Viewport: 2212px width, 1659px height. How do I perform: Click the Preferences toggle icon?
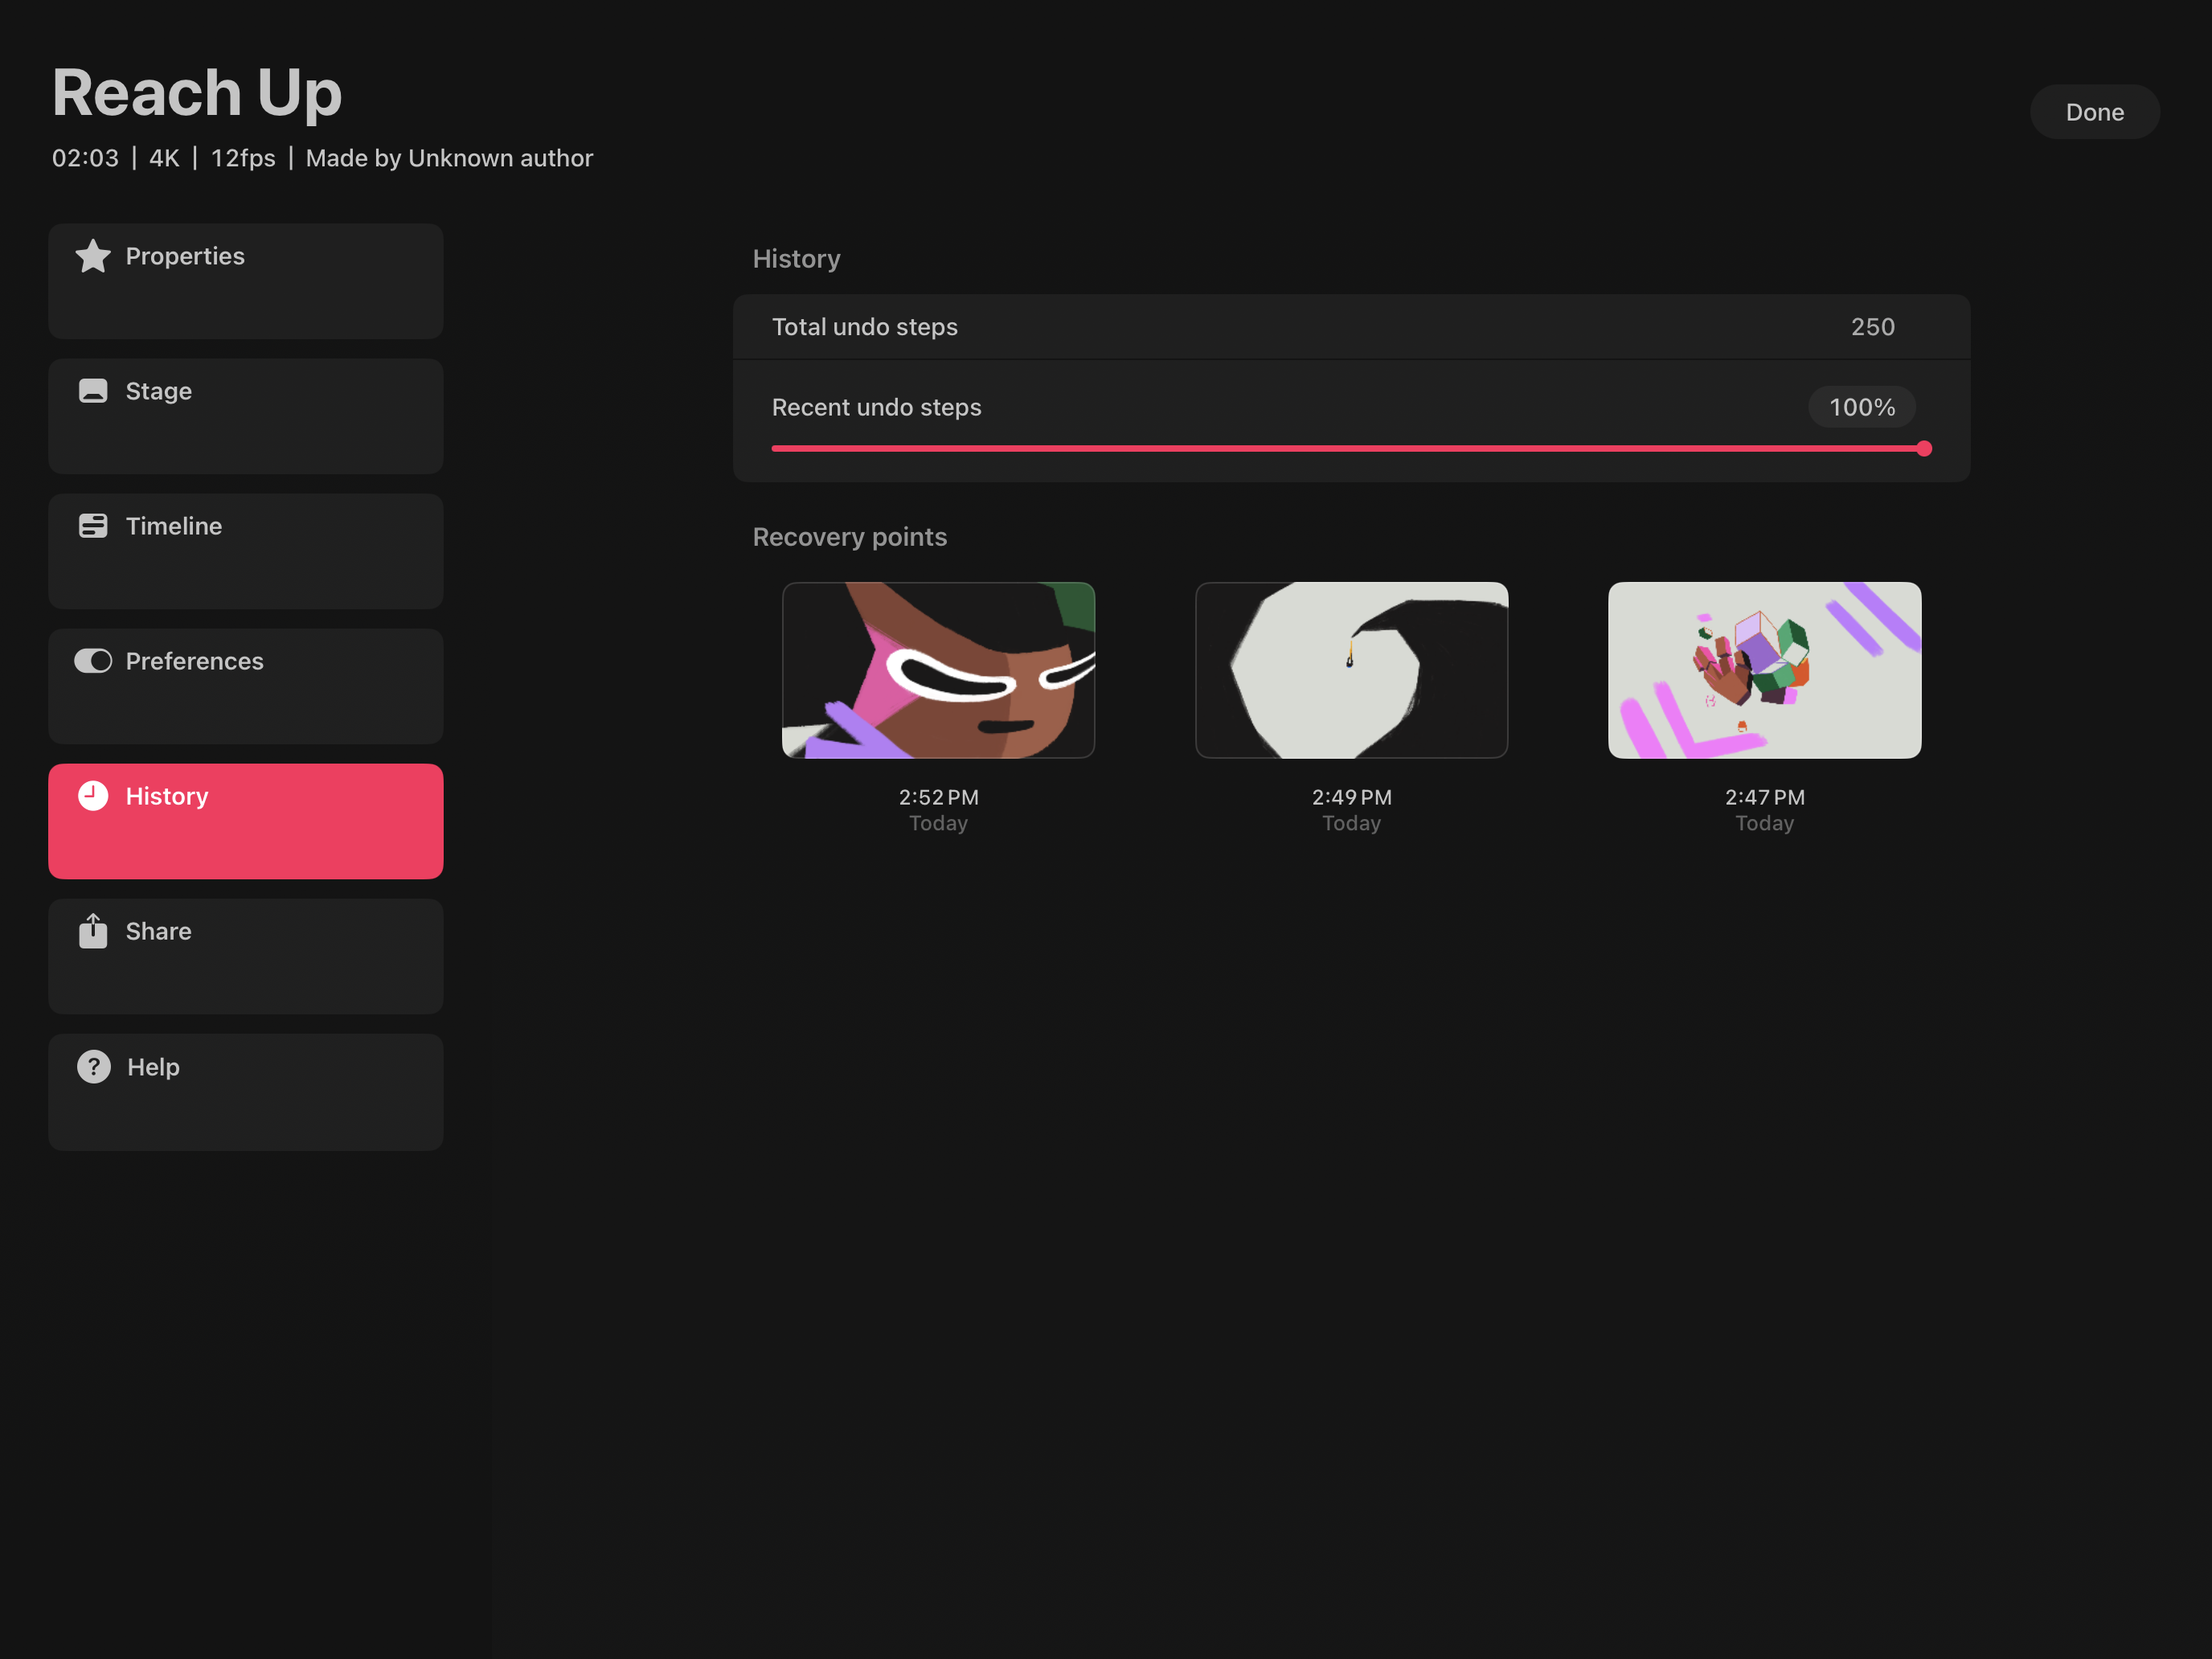coord(93,661)
